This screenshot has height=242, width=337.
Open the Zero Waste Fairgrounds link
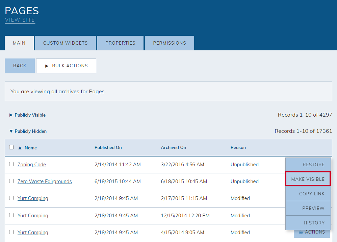point(45,181)
